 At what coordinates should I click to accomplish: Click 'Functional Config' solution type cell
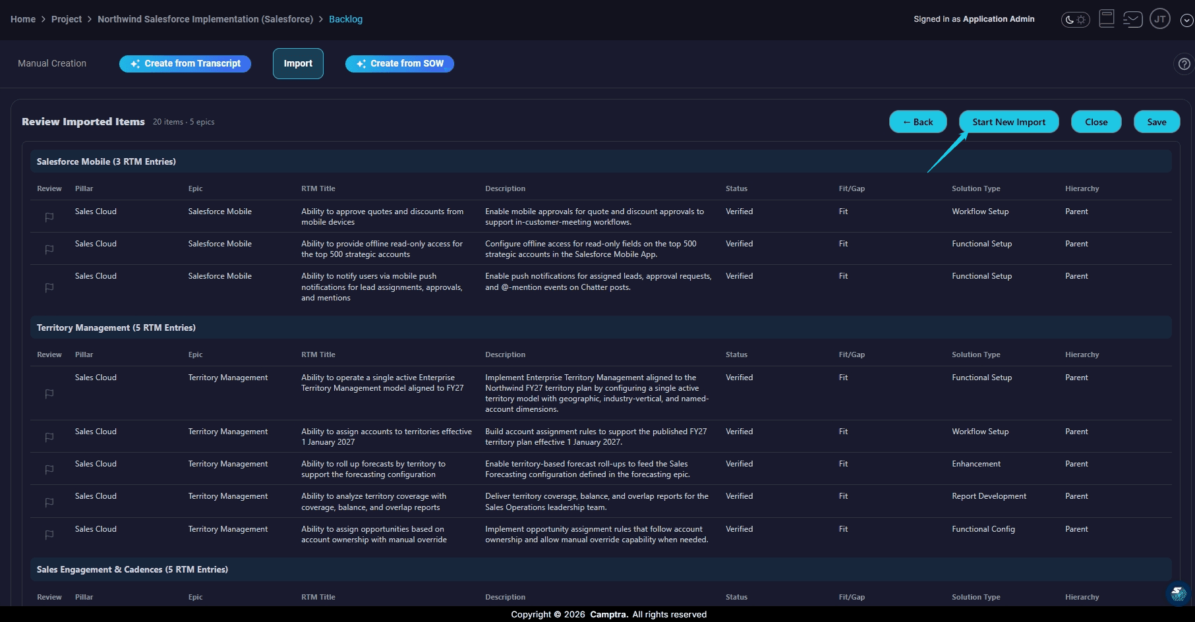(x=983, y=529)
